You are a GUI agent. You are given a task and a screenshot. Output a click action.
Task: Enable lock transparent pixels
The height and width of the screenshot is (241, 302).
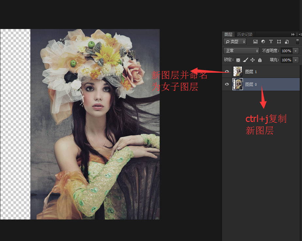tap(238, 60)
